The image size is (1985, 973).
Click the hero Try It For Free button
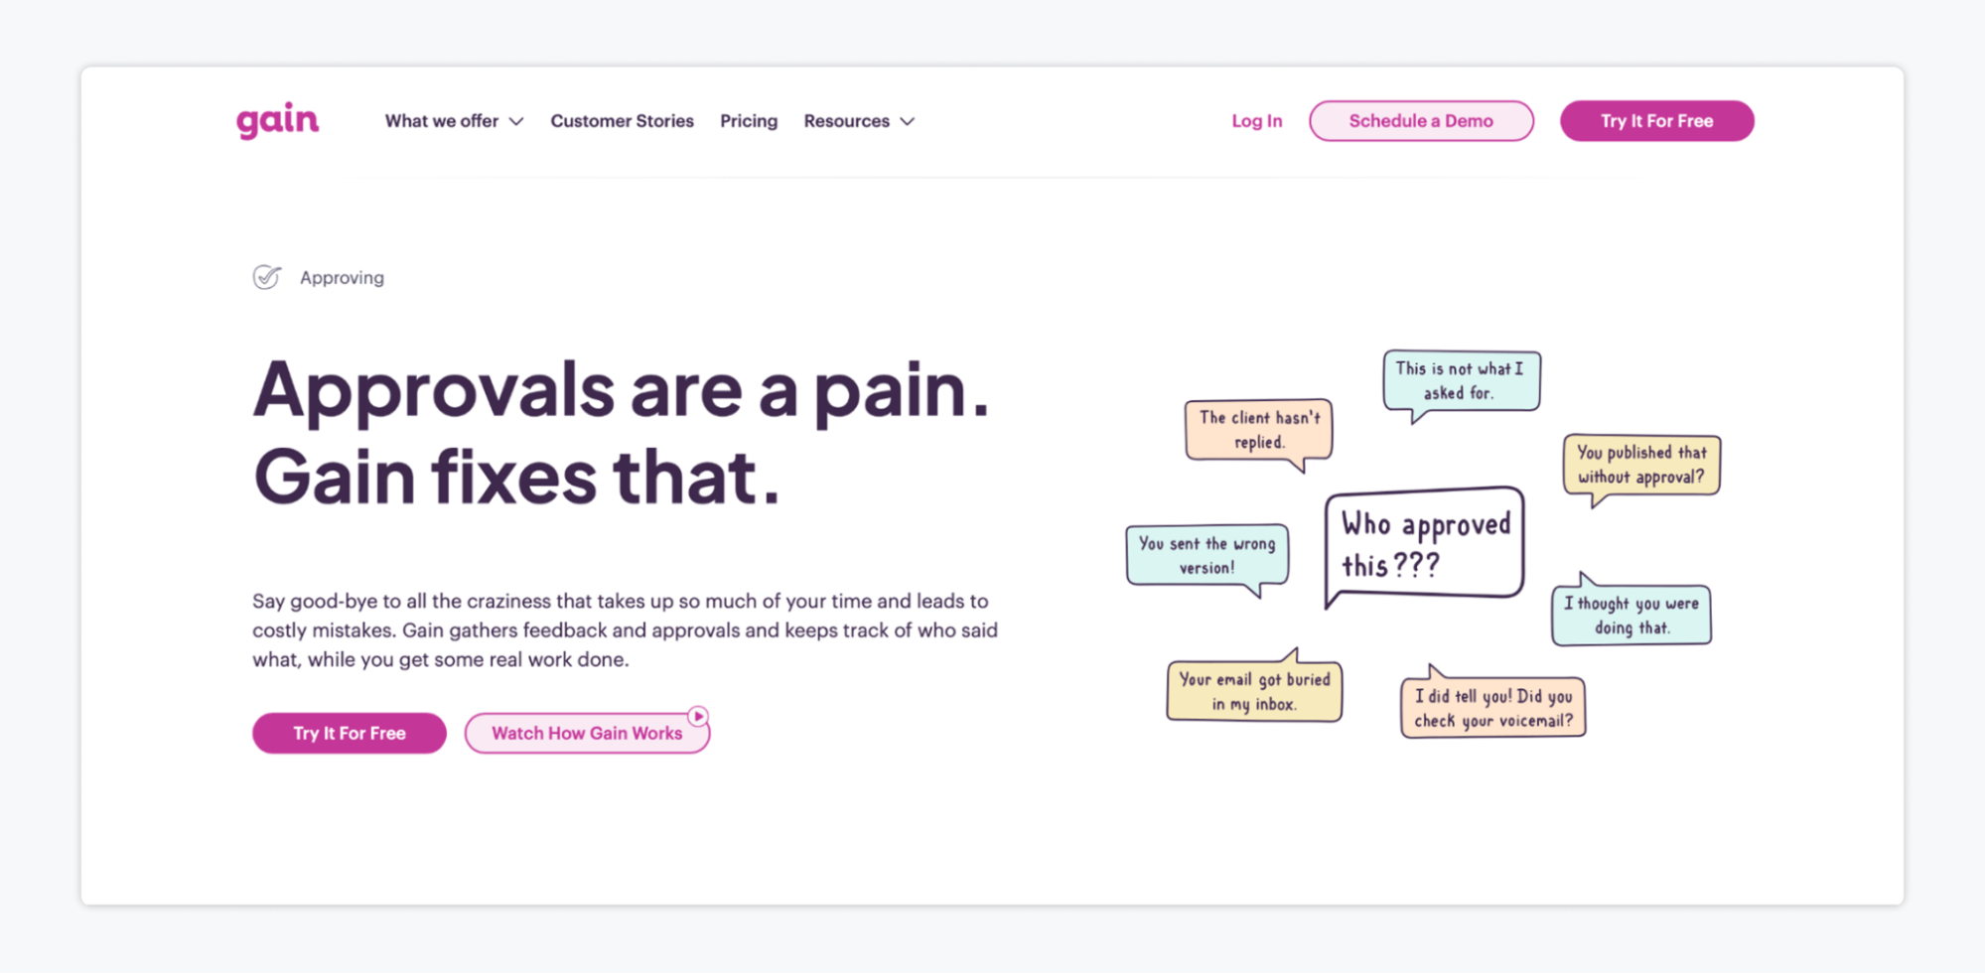349,733
